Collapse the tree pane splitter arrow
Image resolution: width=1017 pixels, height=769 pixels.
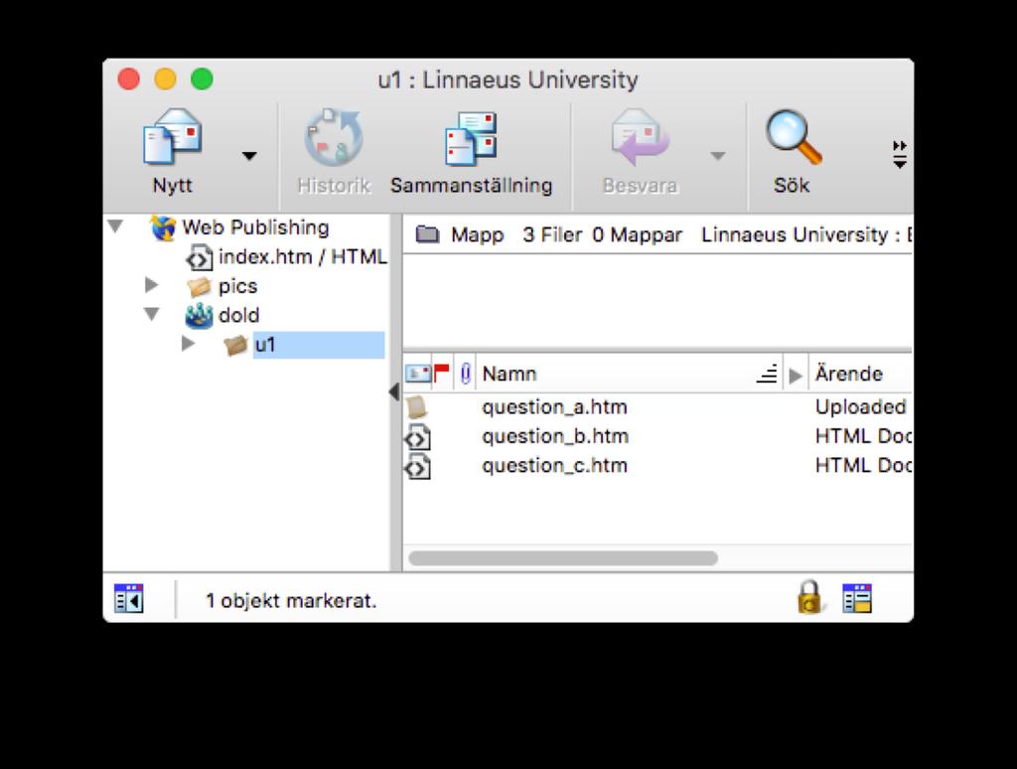click(x=393, y=392)
